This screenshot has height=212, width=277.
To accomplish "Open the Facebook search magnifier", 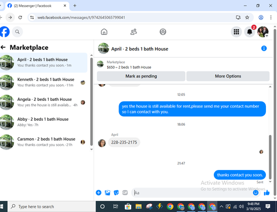I will tap(17, 32).
